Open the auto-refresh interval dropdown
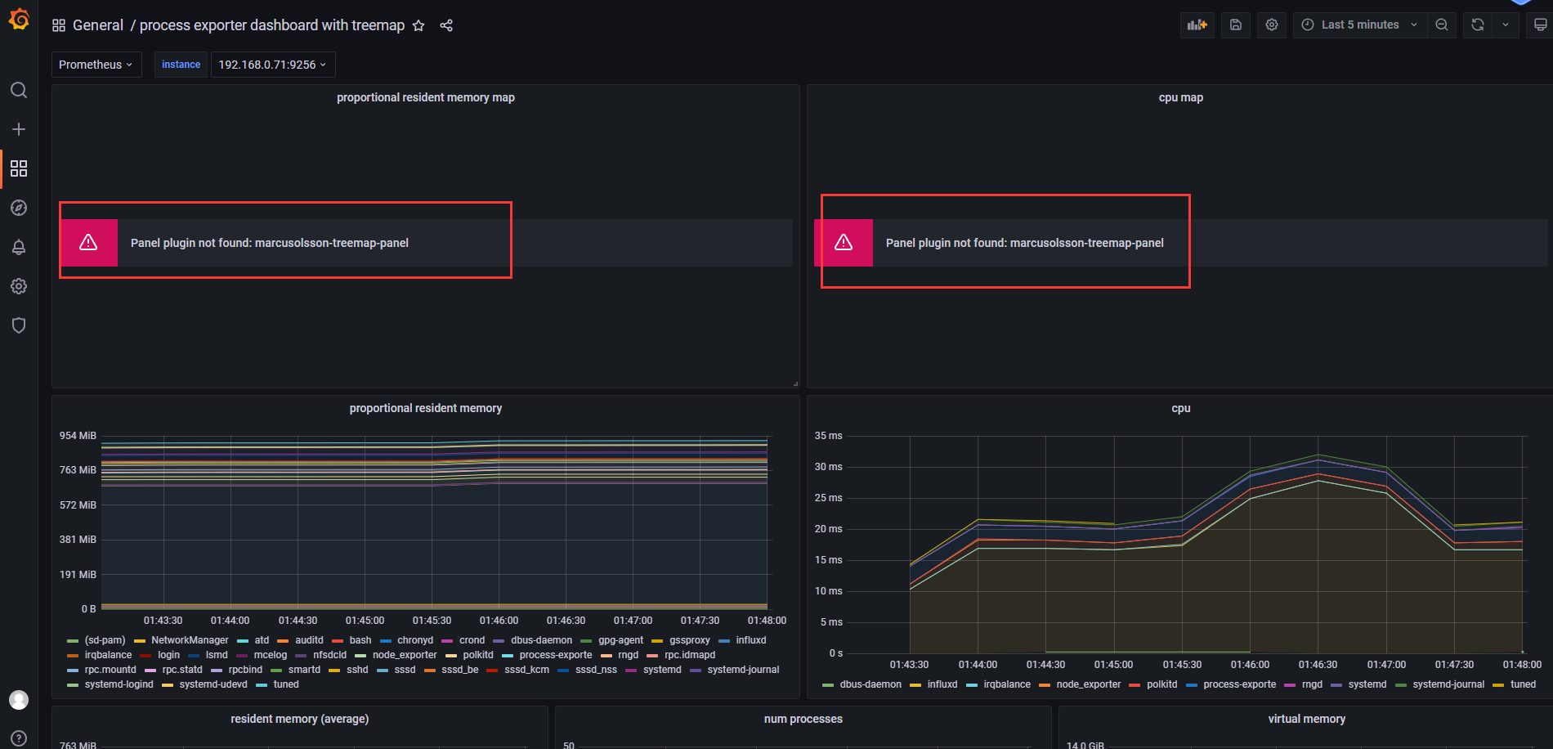Screen dimensions: 1553x749 pos(1506,25)
